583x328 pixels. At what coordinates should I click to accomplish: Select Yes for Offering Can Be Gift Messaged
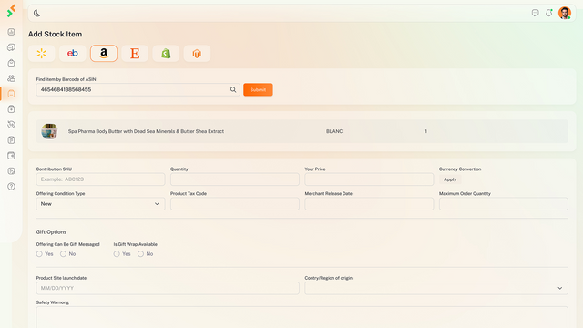pyautogui.click(x=39, y=254)
